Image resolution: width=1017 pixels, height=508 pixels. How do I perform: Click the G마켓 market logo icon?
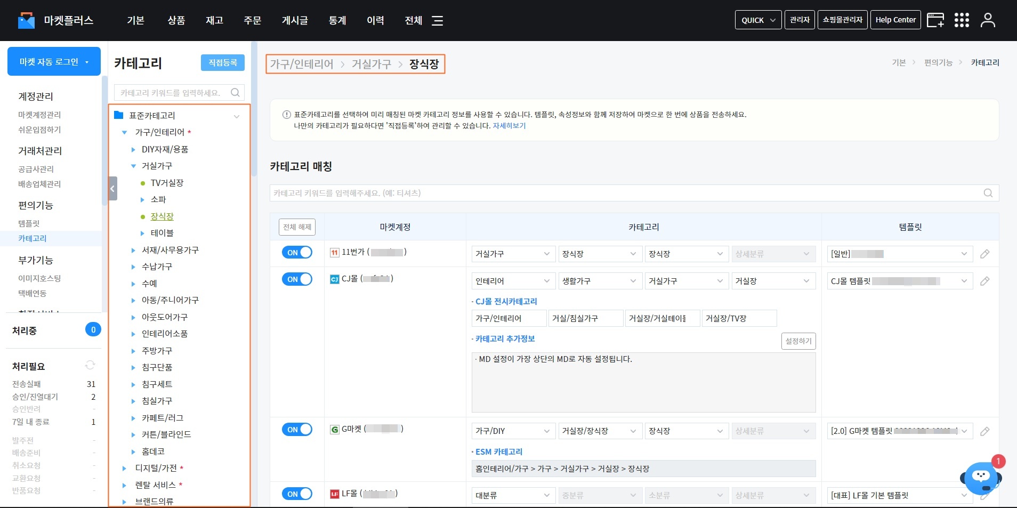[335, 430]
